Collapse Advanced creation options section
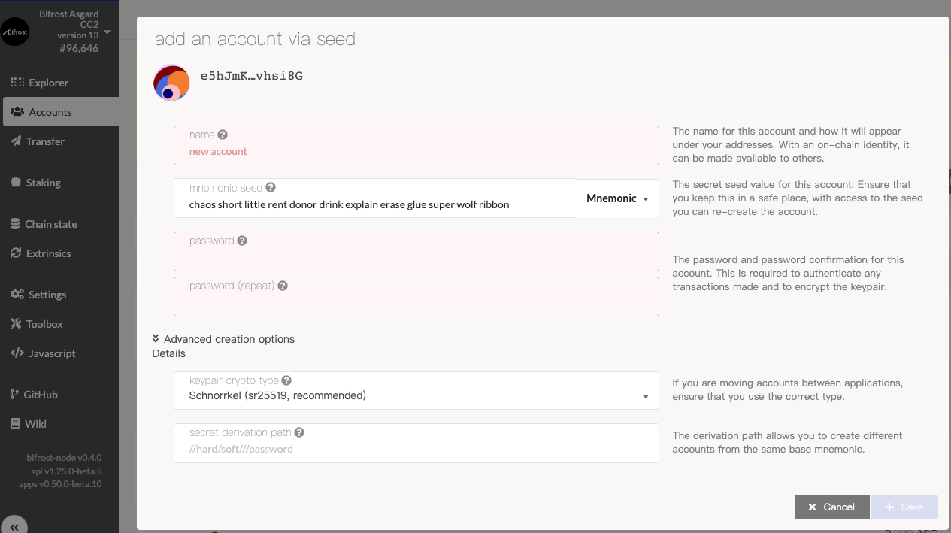Image resolution: width=951 pixels, height=533 pixels. coord(223,339)
